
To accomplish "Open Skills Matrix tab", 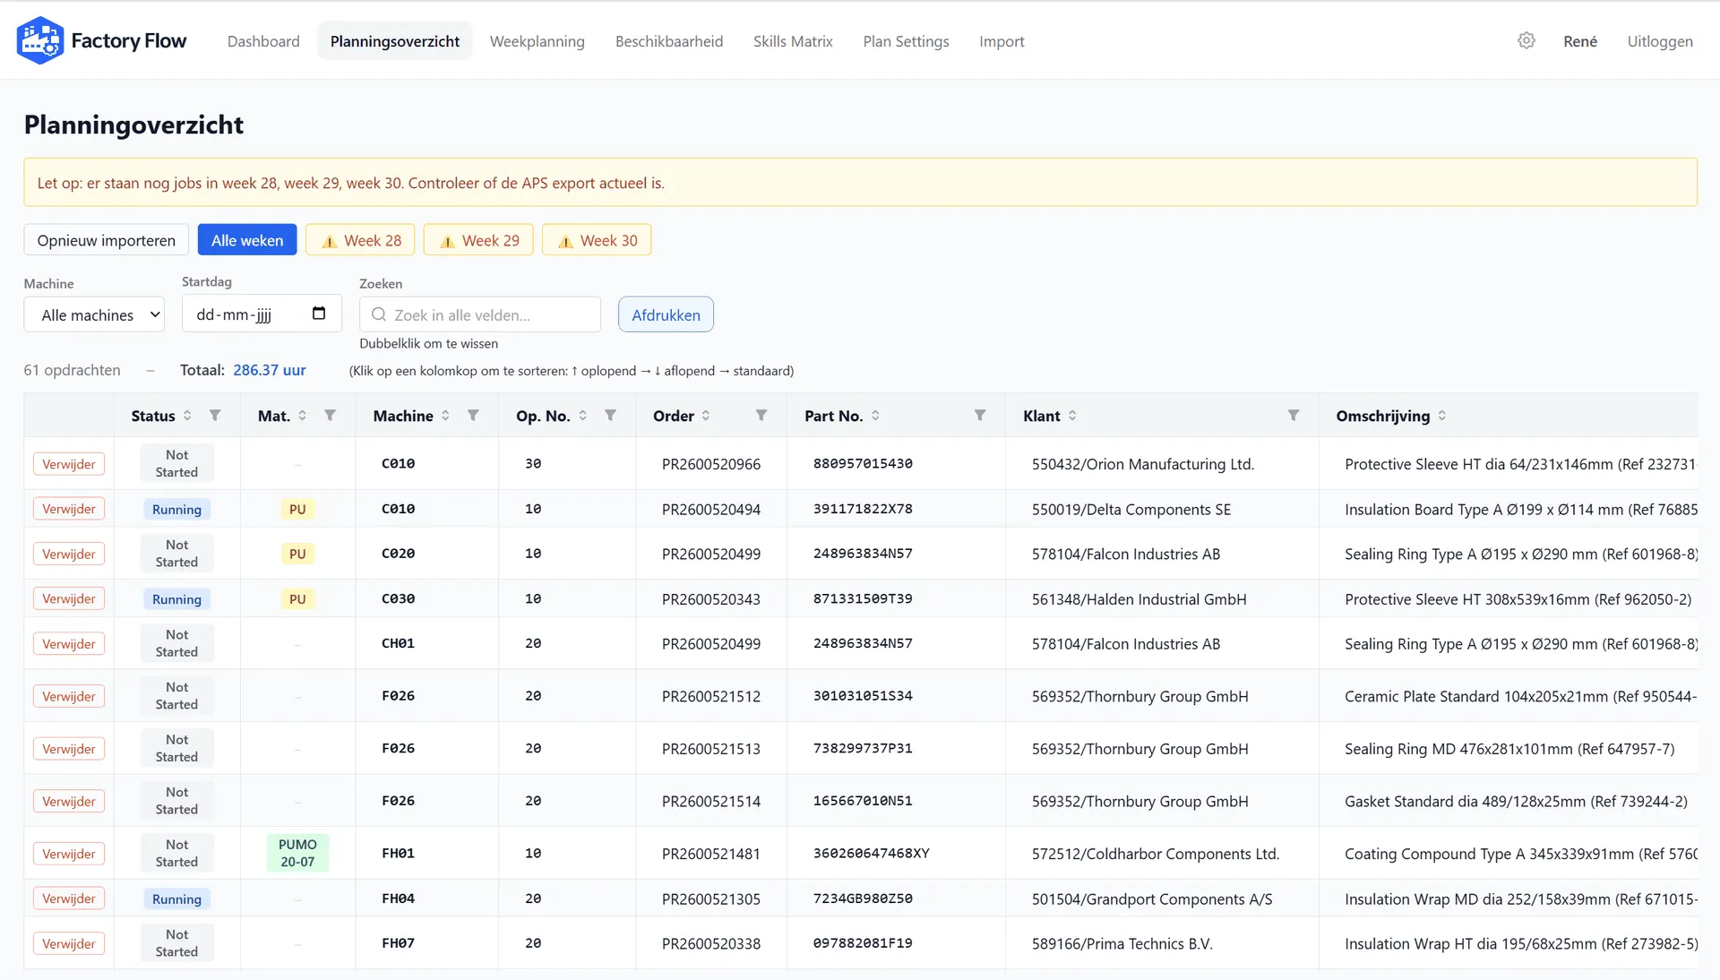I will [x=793, y=41].
